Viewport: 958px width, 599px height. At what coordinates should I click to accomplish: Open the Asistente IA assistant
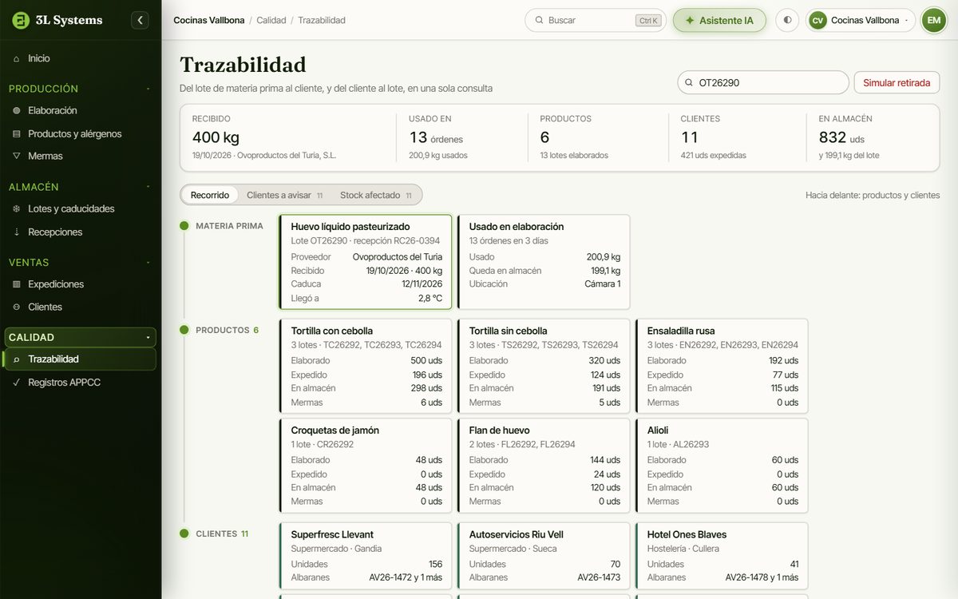click(x=719, y=20)
